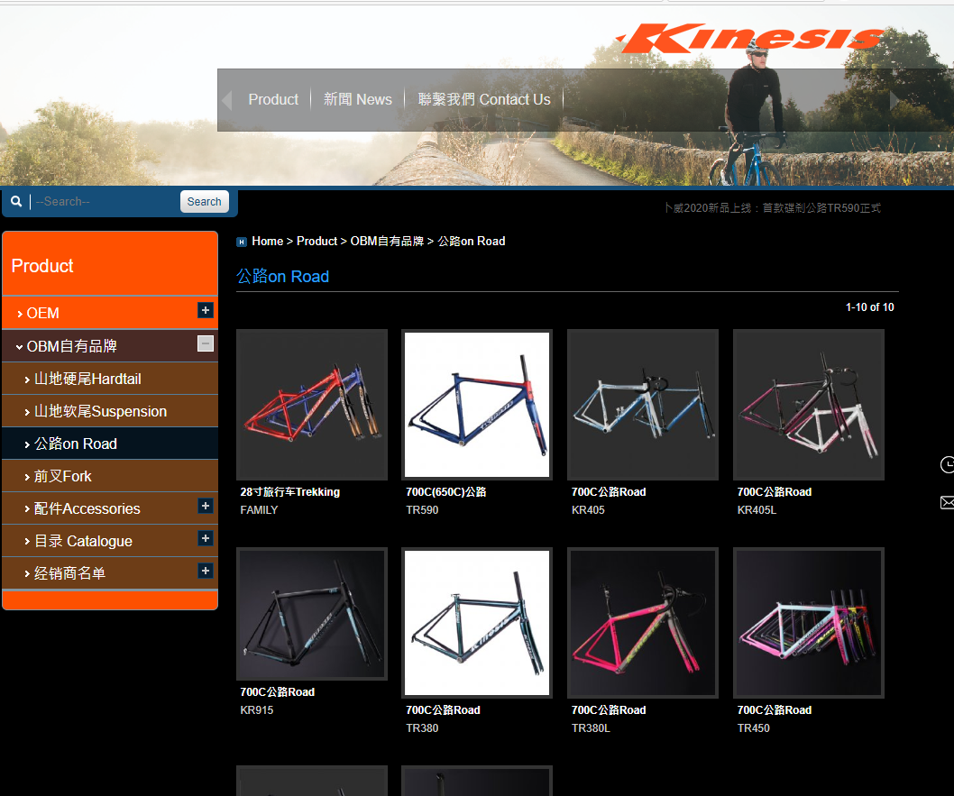
Task: Click the TR380 model text
Action: coord(422,728)
